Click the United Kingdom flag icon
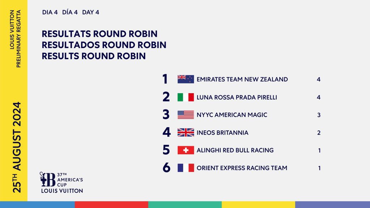Image resolution: width=370 pixels, height=208 pixels. (186, 133)
